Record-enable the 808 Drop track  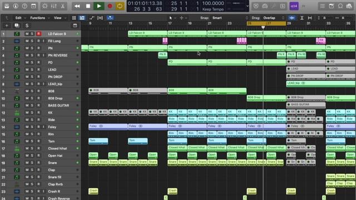[x=38, y=98]
